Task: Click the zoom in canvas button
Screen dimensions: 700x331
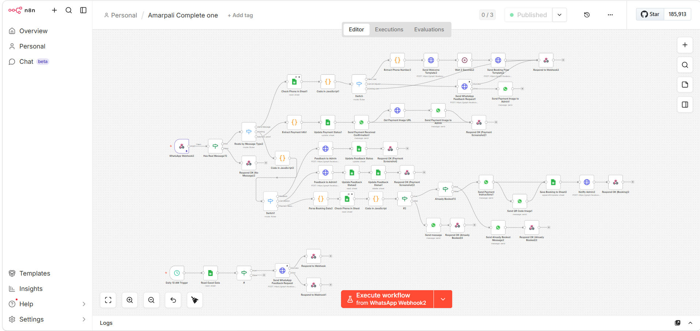Action: coord(130,300)
